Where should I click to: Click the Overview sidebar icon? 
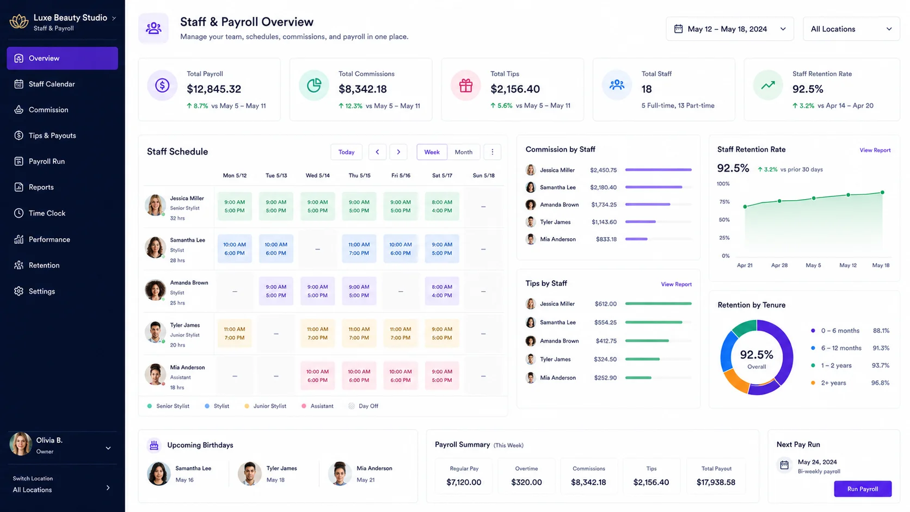pyautogui.click(x=19, y=58)
